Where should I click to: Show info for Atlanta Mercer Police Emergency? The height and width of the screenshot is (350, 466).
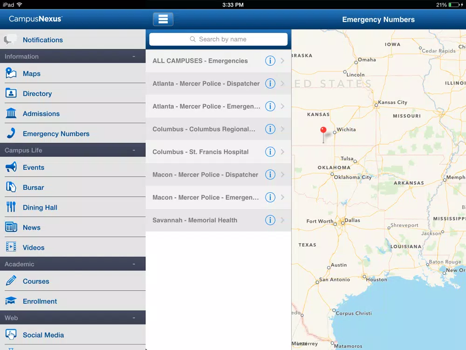(270, 106)
